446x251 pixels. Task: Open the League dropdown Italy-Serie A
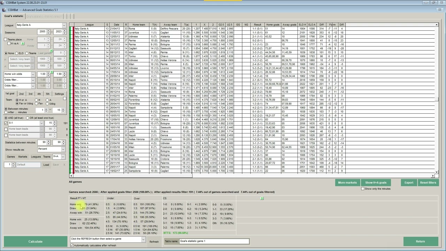pos(64,25)
